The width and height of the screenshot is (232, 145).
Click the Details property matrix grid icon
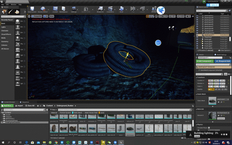(226, 74)
